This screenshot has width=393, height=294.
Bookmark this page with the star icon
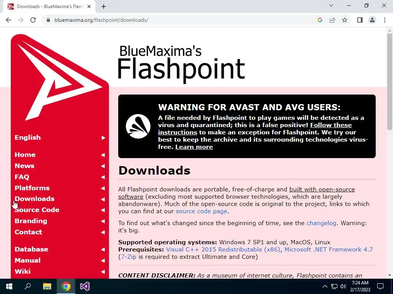click(345, 20)
